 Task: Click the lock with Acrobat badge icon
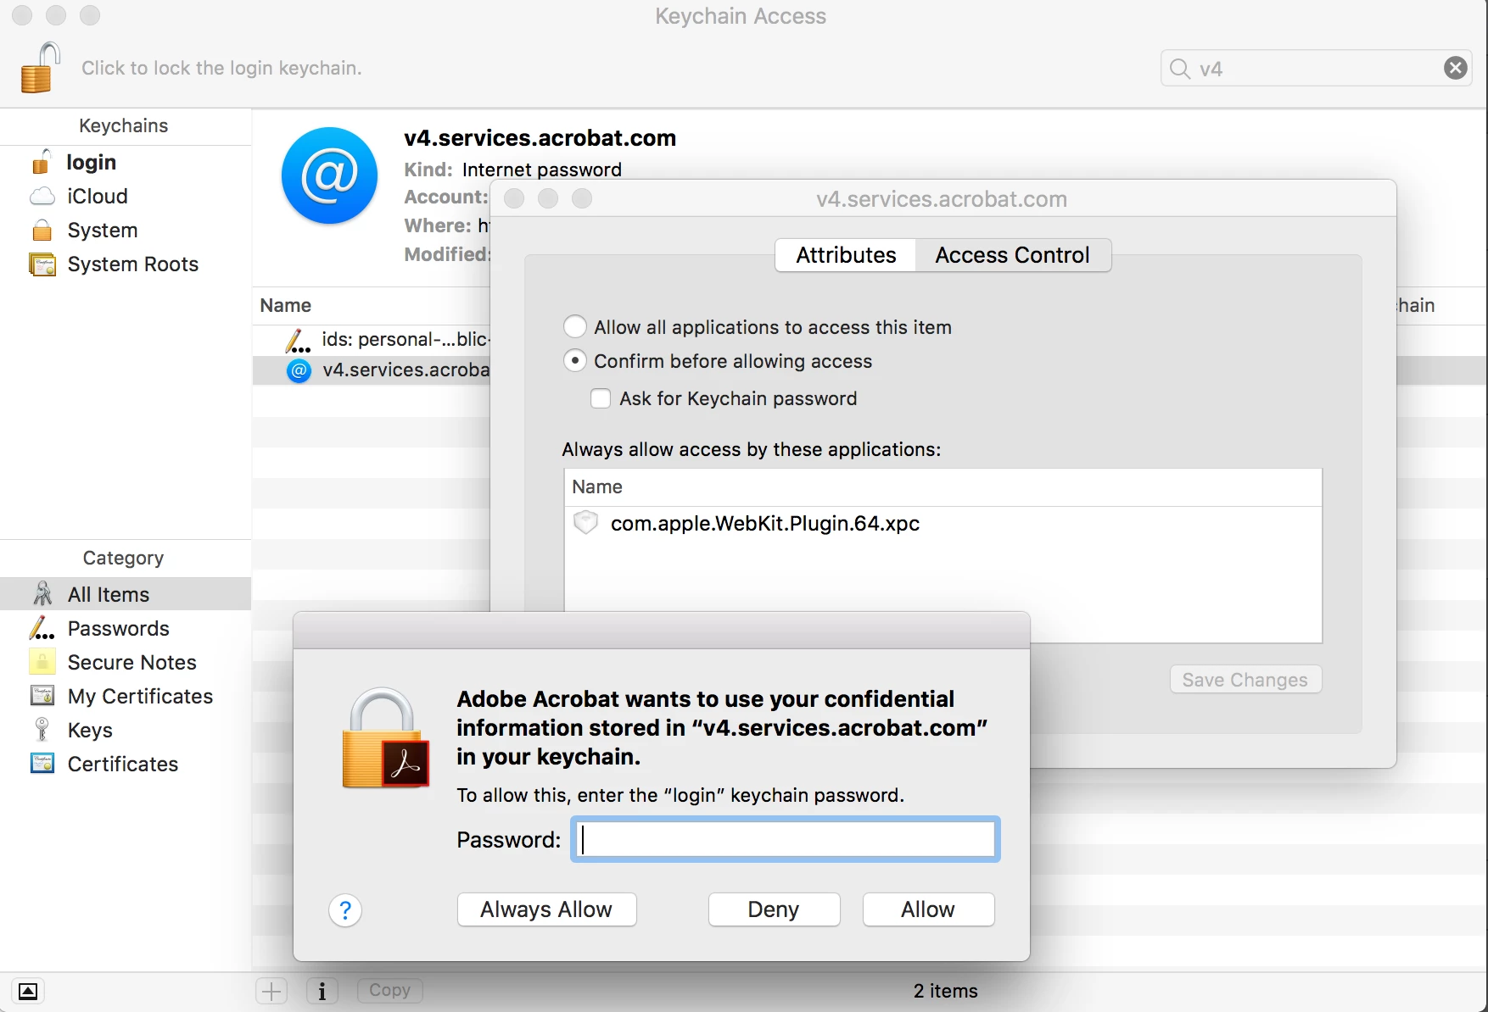(385, 738)
